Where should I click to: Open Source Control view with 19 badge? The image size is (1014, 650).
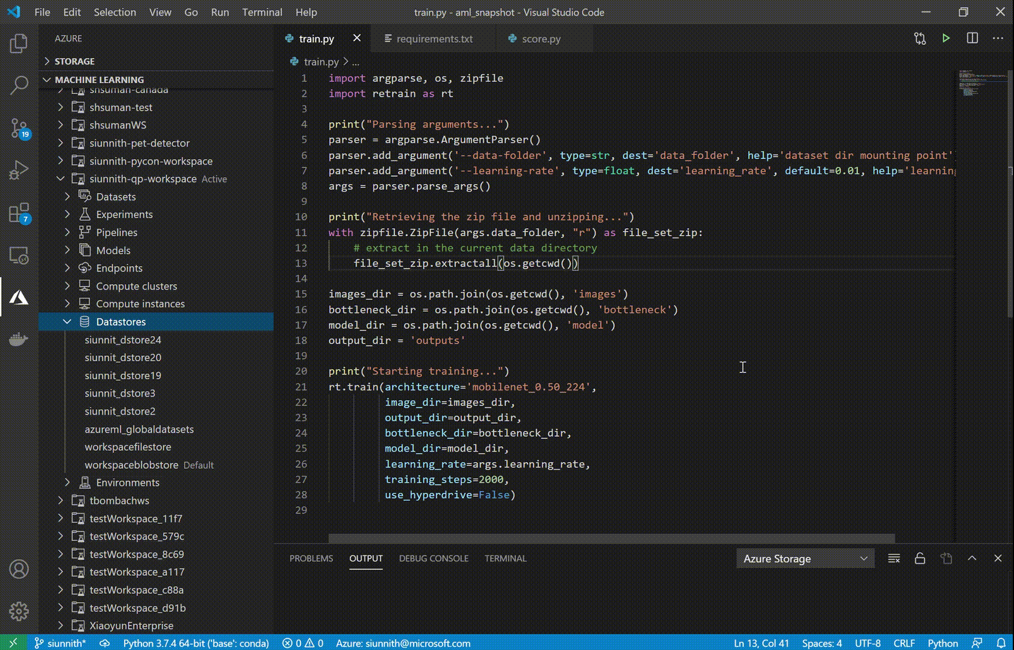tap(19, 128)
